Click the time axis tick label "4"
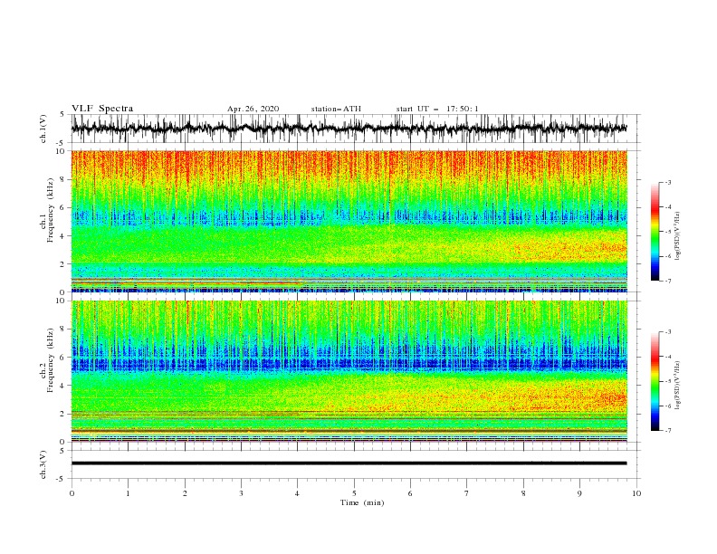This screenshot has height=554, width=717. [x=297, y=493]
